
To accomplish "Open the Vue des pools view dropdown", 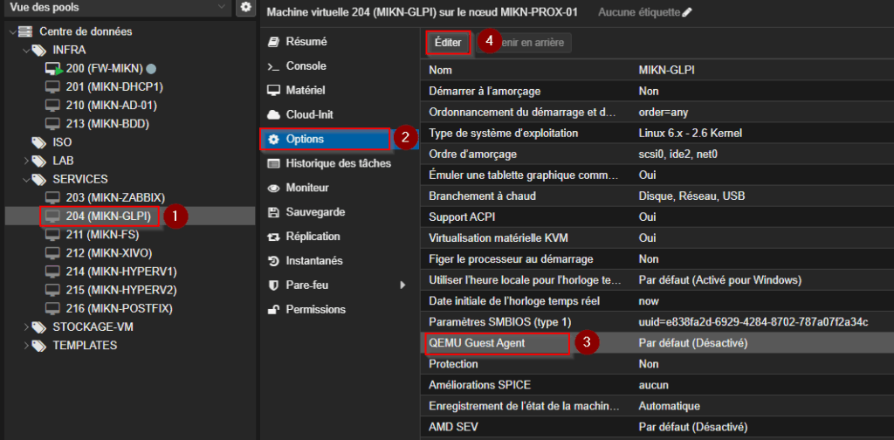I will [x=116, y=7].
